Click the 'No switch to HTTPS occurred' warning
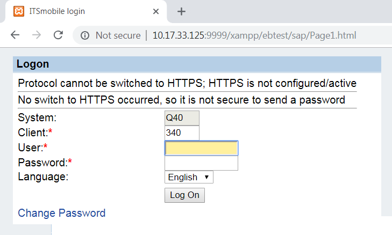The width and height of the screenshot is (392, 235). pos(181,100)
